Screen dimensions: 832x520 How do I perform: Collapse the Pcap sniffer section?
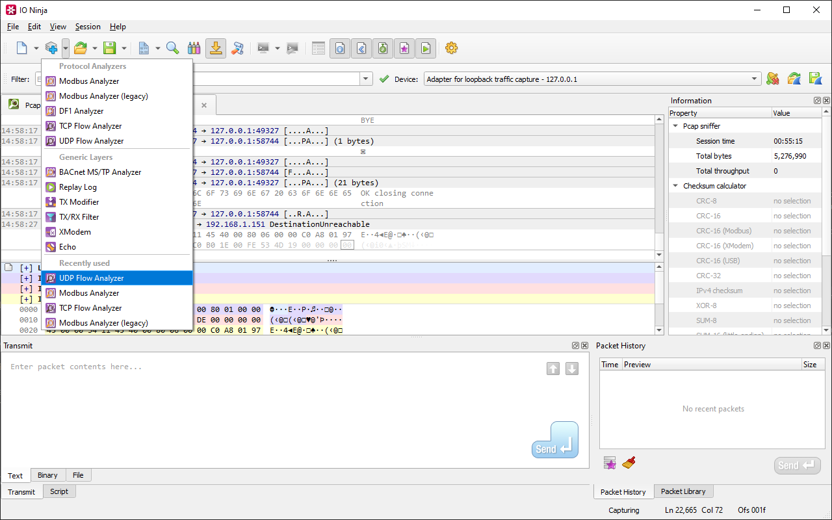pyautogui.click(x=676, y=126)
